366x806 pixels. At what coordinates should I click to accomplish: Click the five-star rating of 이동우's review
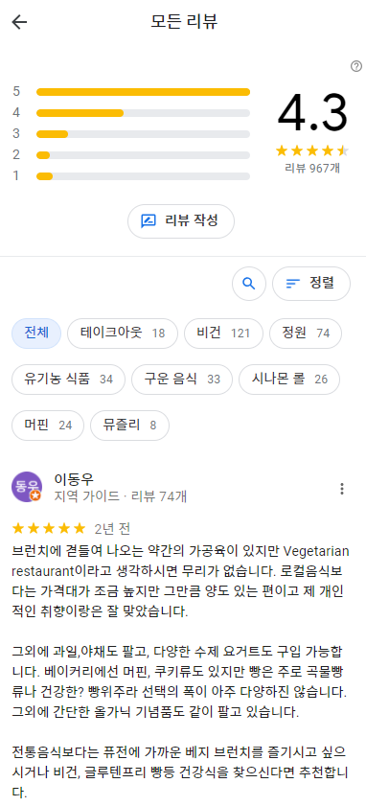[x=49, y=528]
